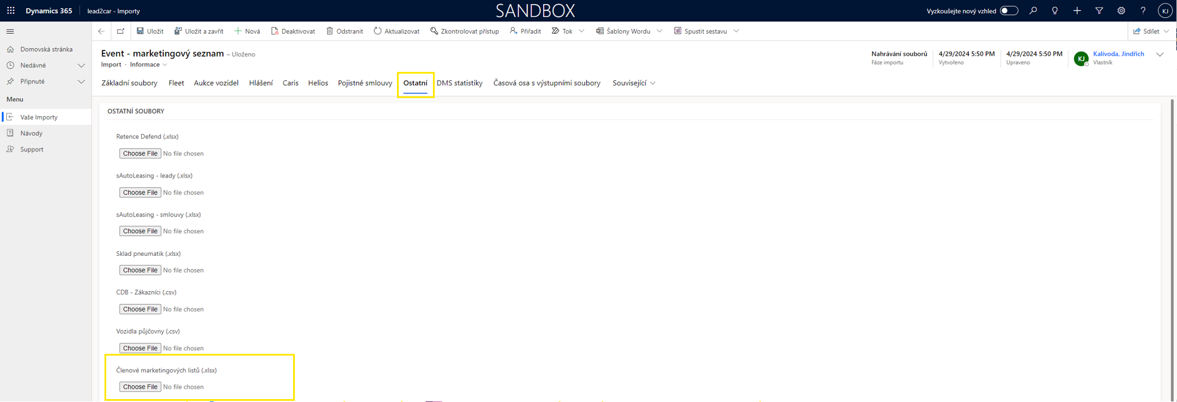Screen dimensions: 1177x402
Task: Click the Uložit a zavřít button
Action: click(198, 31)
